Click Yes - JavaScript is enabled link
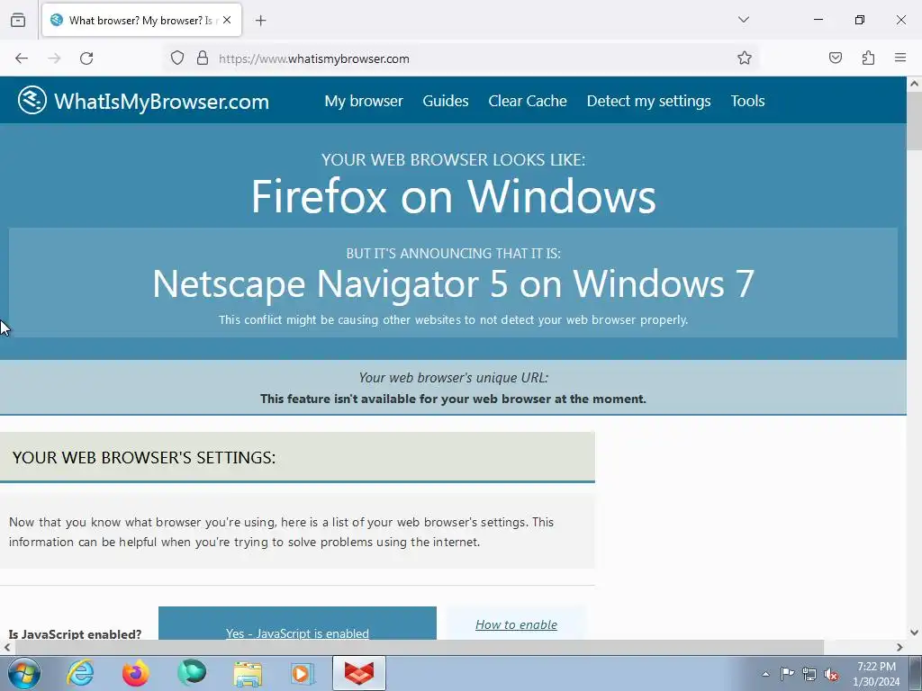Viewport: 922px width, 691px height. (297, 633)
